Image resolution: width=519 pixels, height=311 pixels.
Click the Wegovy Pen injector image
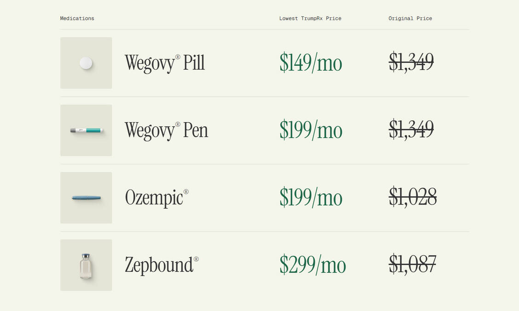point(86,130)
